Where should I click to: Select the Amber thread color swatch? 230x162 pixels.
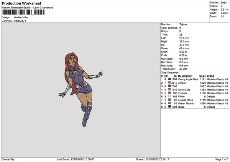pos(169,83)
